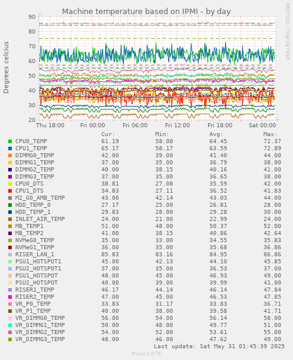Select the VR_DIMMG1_TEMP legend label
This screenshot has width=293, height=360.
(x=40, y=325)
